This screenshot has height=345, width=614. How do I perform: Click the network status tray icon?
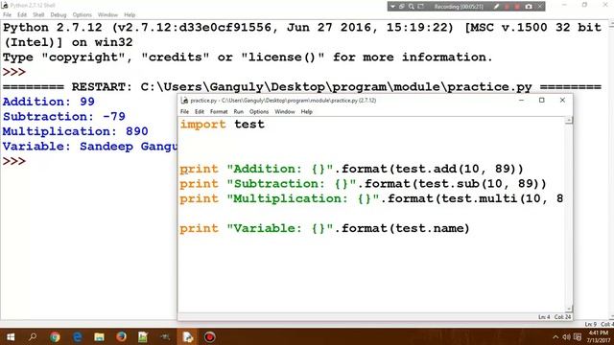click(x=578, y=336)
